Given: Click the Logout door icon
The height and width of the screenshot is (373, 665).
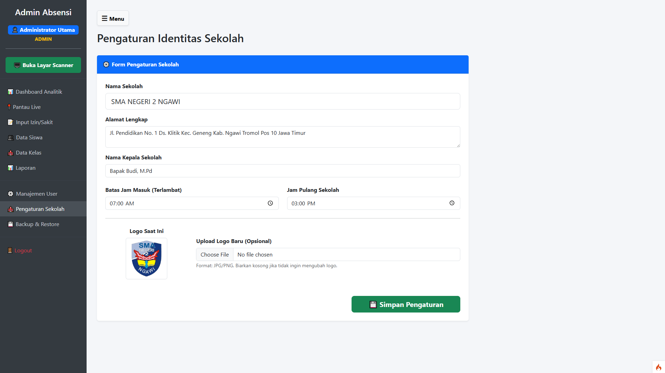Looking at the screenshot, I should (x=10, y=251).
